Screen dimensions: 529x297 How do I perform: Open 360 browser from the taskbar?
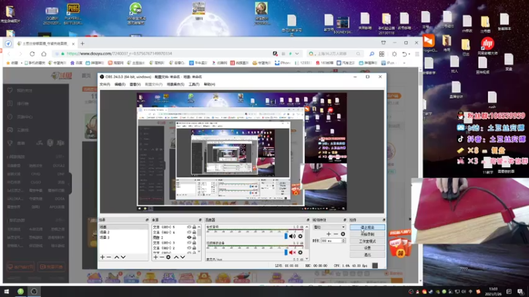pyautogui.click(x=20, y=291)
